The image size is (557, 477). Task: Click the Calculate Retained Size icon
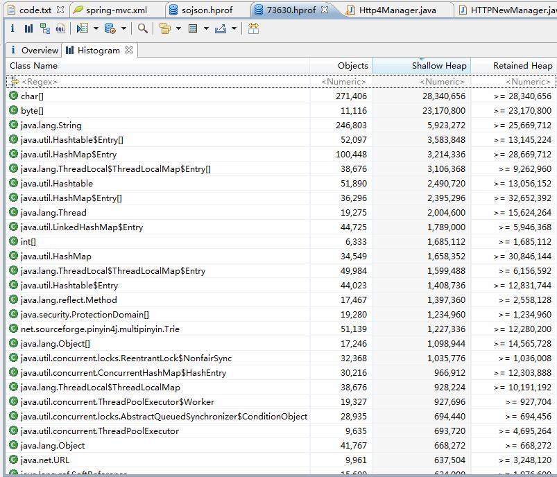(x=193, y=28)
